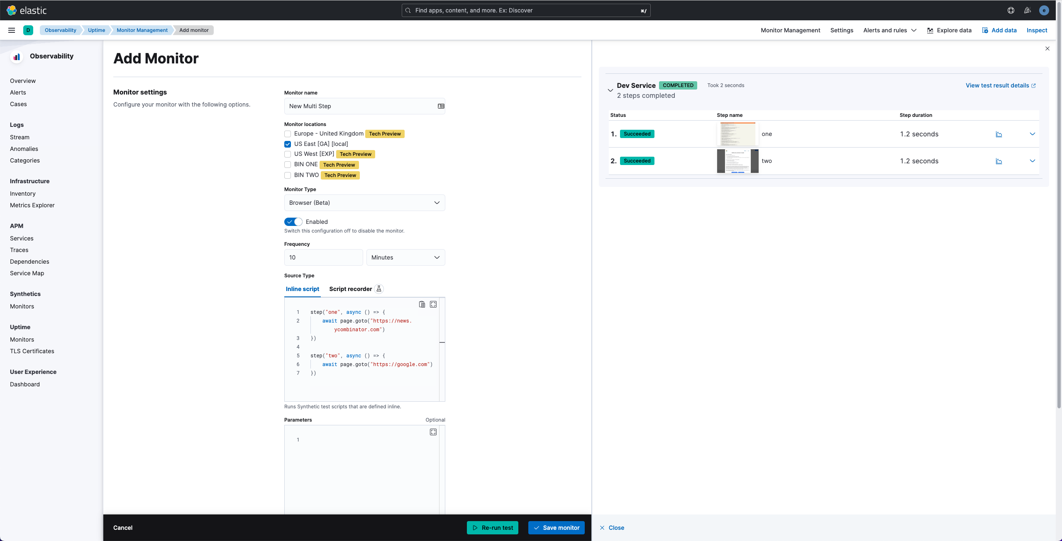Click the Frequency number field
The image size is (1062, 541).
(323, 257)
